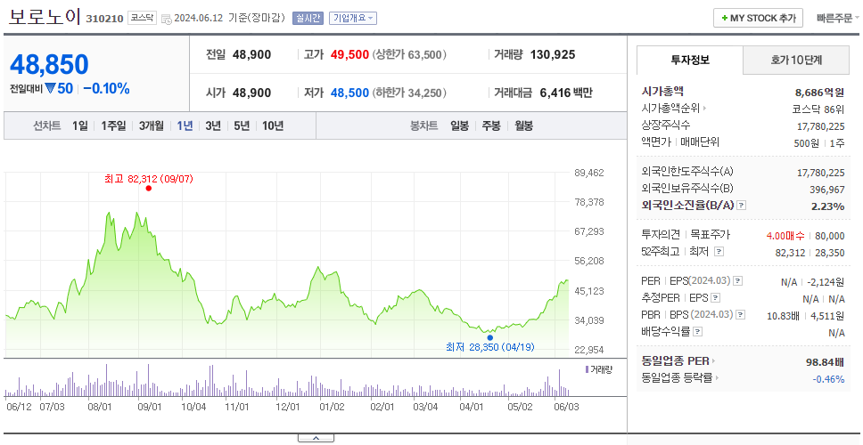Click the 거래량 legend in volume chart
This screenshot has width=863, height=445.
point(599,369)
